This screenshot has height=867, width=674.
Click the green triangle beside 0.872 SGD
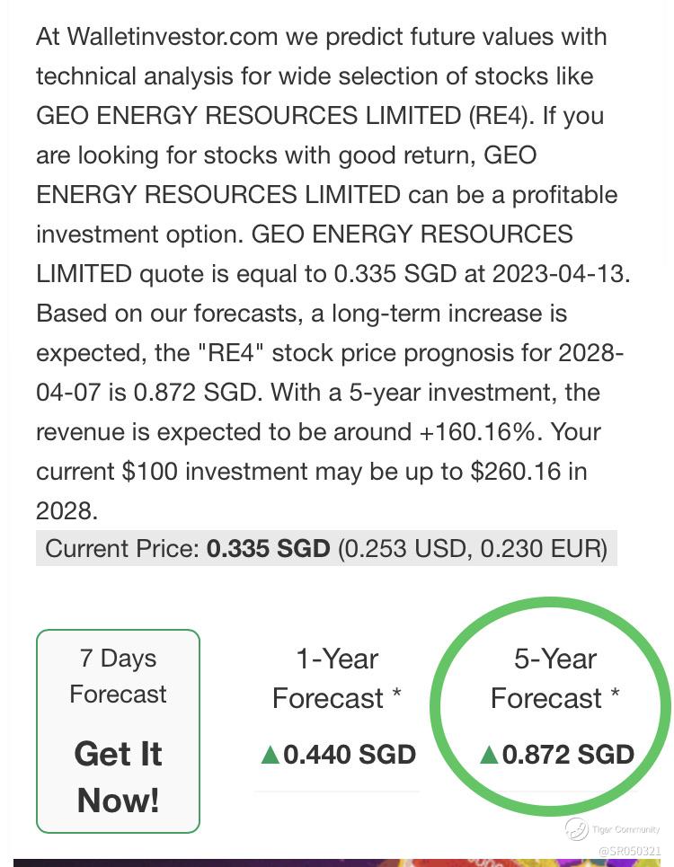pos(489,755)
